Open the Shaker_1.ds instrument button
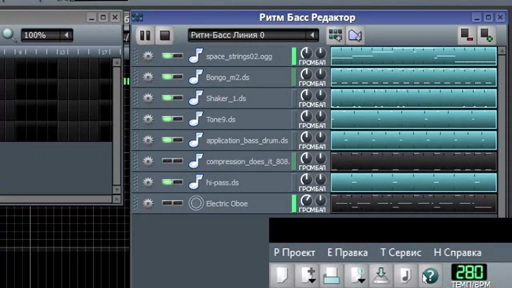The height and width of the screenshot is (288, 512). (239, 98)
